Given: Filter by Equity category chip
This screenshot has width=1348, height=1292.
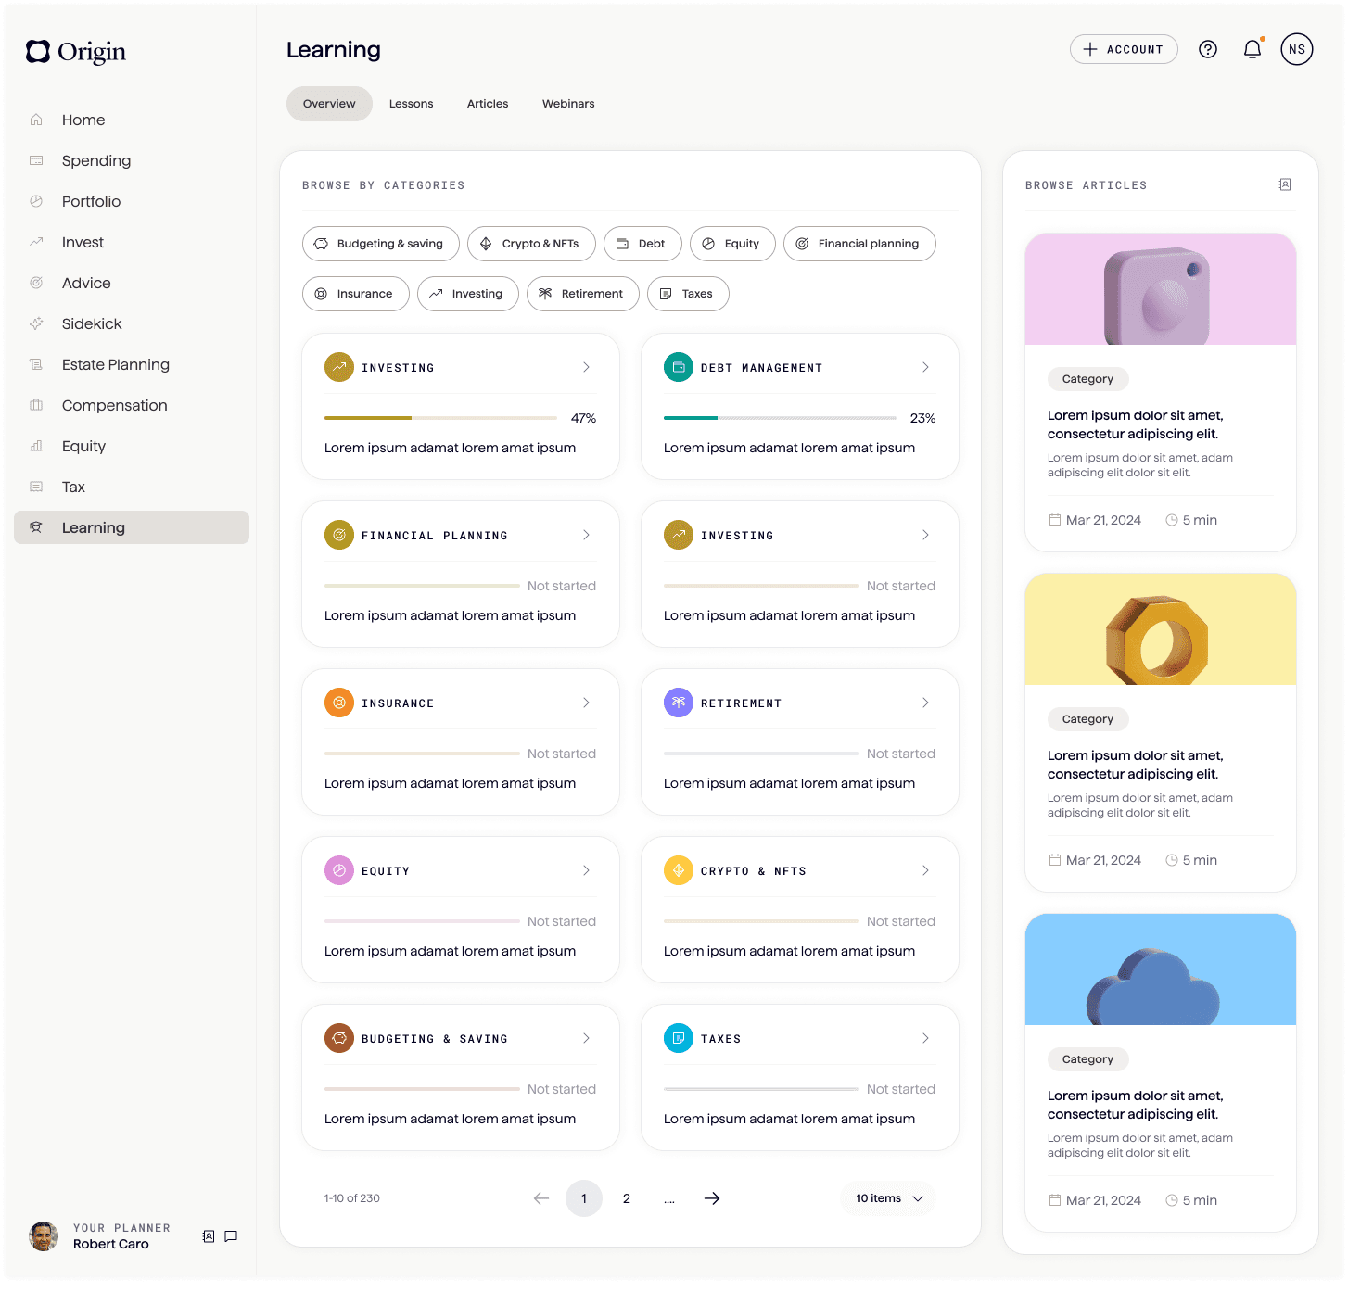Looking at the screenshot, I should click(x=732, y=244).
